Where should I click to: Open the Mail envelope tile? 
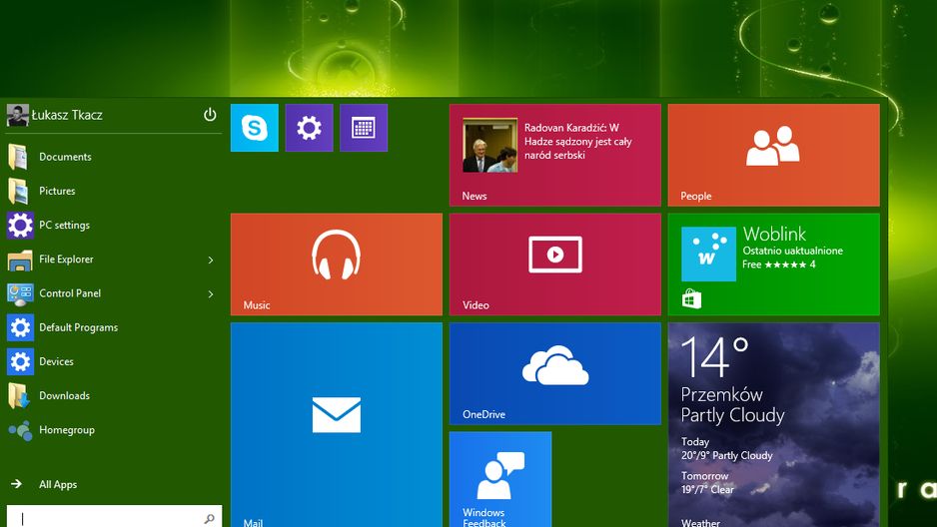point(337,425)
